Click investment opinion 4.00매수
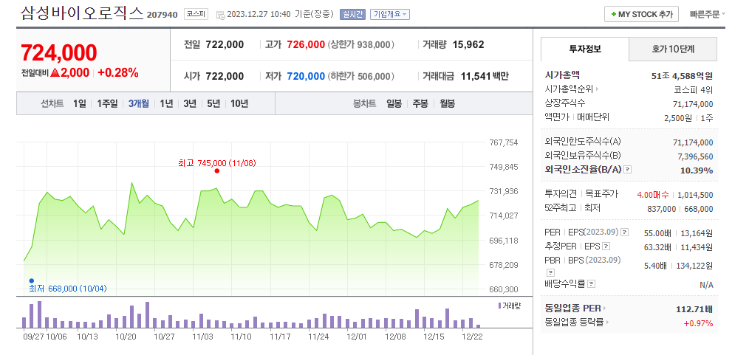The height and width of the screenshot is (355, 749). (x=653, y=195)
